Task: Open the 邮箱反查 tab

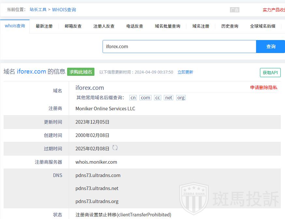Action: point(73,26)
